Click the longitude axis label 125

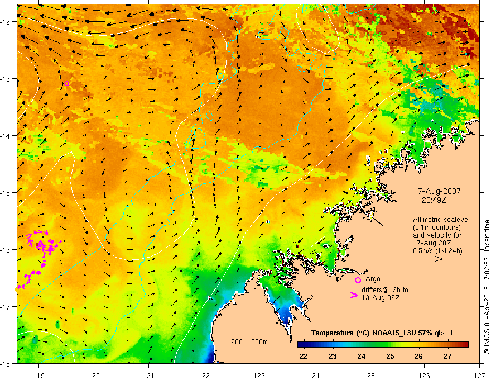pyautogui.click(x=369, y=376)
